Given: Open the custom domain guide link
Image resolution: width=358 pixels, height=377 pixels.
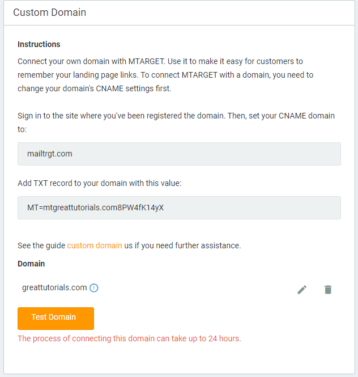Looking at the screenshot, I should (x=94, y=245).
